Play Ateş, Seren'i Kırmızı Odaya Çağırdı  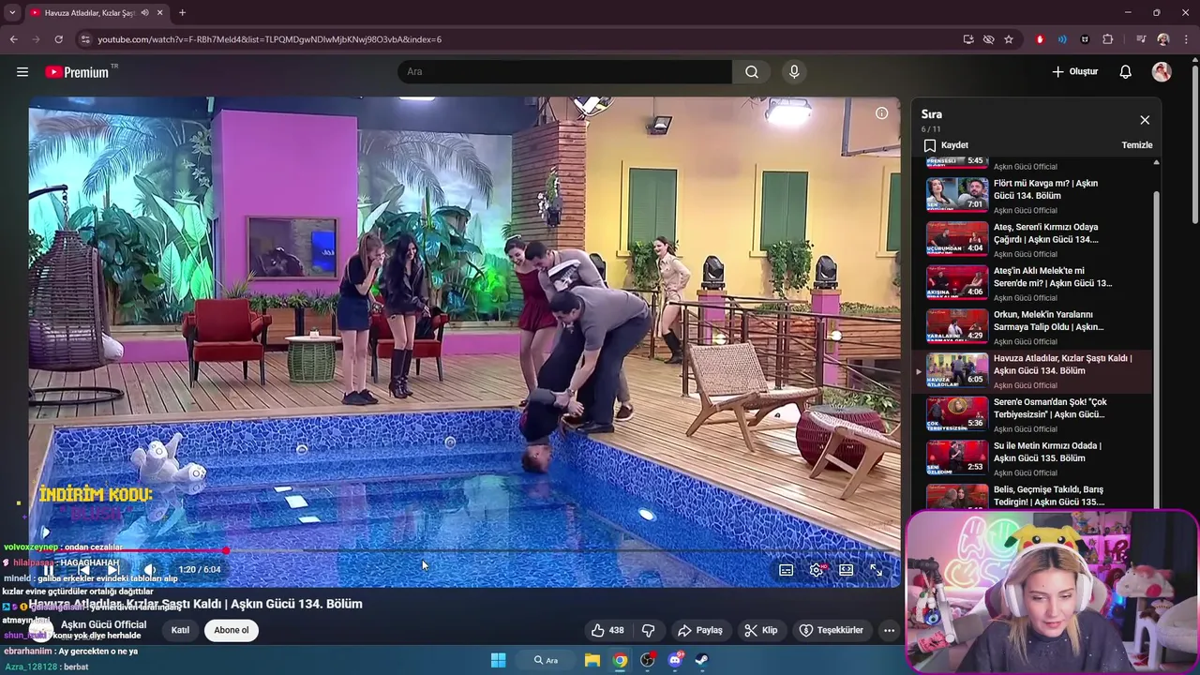[x=1031, y=239]
